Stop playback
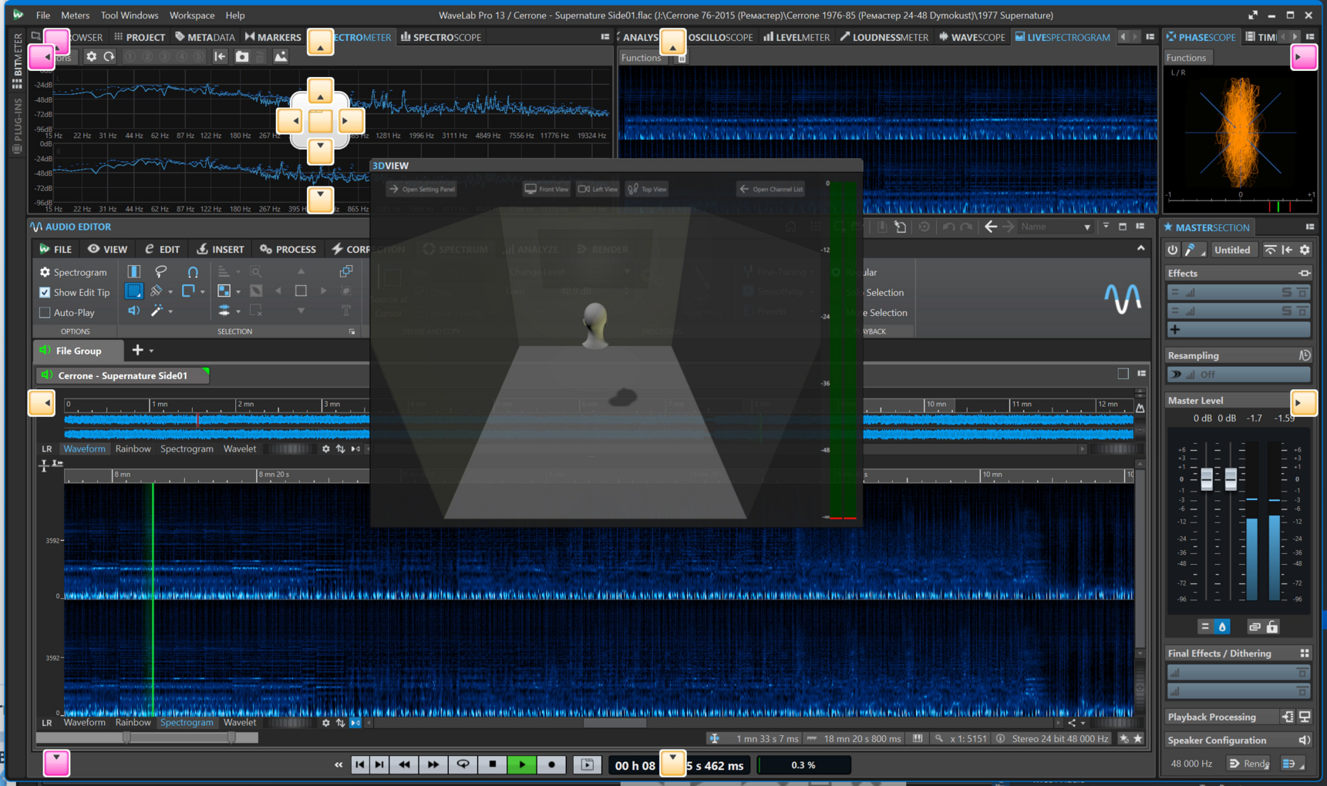This screenshot has height=786, width=1327. click(x=492, y=764)
